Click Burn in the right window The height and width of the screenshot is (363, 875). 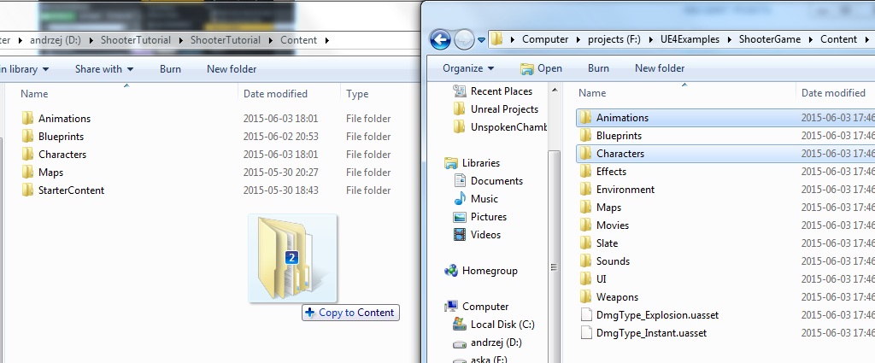(598, 68)
